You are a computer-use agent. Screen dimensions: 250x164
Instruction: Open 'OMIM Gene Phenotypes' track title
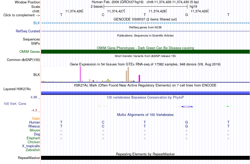tap(145, 48)
